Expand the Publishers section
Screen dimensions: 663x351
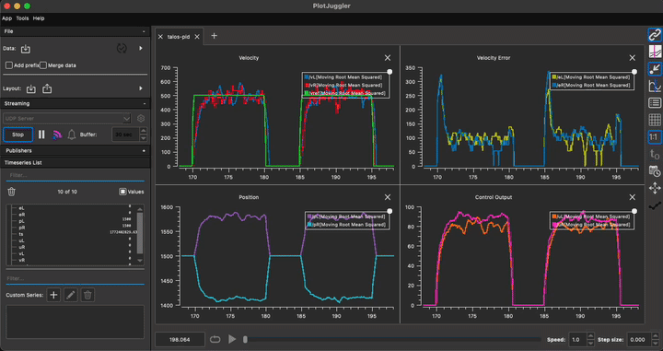144,150
